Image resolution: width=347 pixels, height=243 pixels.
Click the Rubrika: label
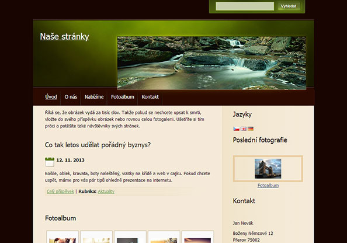[x=88, y=192]
